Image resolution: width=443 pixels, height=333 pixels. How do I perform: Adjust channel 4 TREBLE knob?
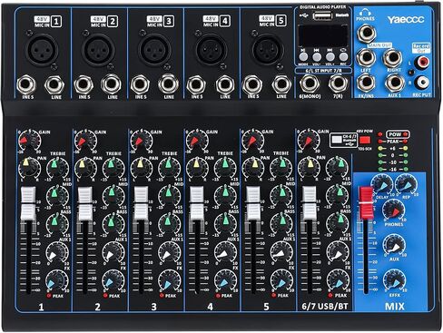(225, 168)
